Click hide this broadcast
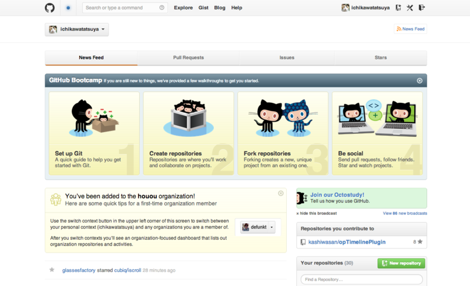This screenshot has height=286, width=470. point(317,213)
